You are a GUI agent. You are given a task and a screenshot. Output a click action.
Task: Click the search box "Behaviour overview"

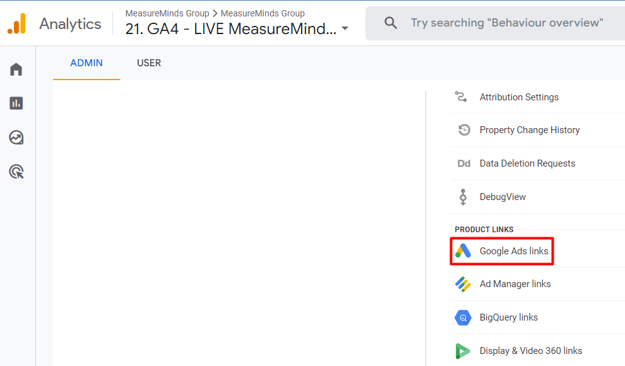pos(495,23)
